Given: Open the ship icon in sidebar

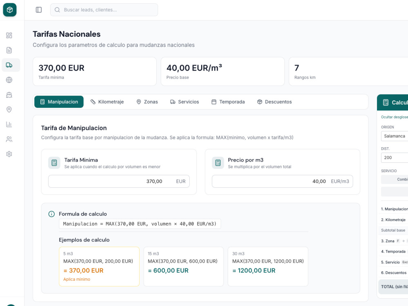Looking at the screenshot, I should tap(9, 95).
